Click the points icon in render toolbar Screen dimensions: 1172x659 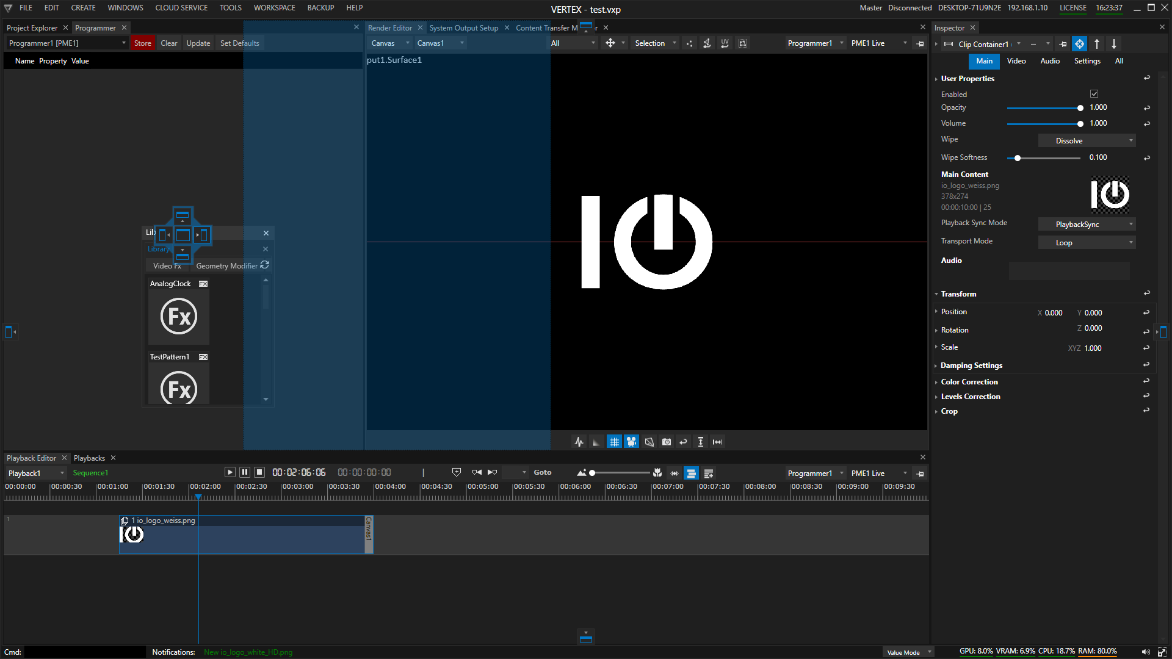coord(690,43)
